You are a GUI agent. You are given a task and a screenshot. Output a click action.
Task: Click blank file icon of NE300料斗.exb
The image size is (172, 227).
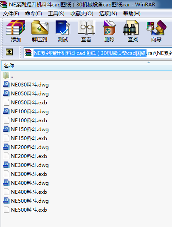(6, 174)
